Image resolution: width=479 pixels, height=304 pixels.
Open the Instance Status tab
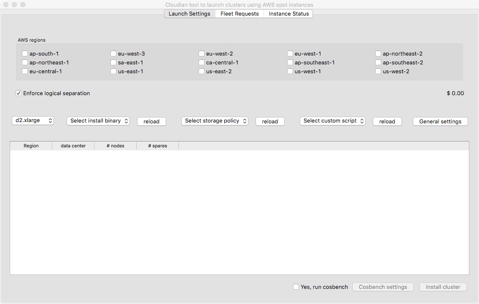[288, 13]
